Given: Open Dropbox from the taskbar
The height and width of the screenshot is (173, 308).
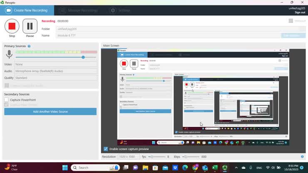Looking at the screenshot, I should (175, 168).
